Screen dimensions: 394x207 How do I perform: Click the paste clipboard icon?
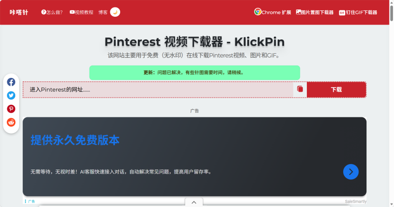click(x=300, y=90)
